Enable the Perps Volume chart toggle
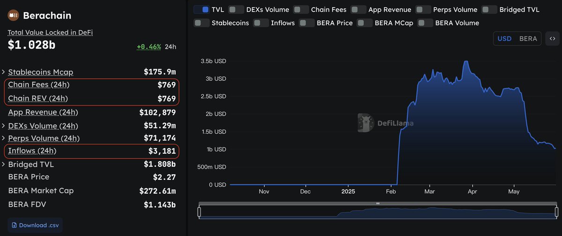The width and height of the screenshot is (562, 236). coord(423,9)
